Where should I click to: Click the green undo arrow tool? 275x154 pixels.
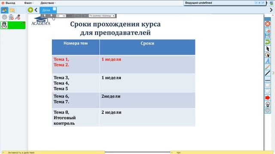pos(267,42)
